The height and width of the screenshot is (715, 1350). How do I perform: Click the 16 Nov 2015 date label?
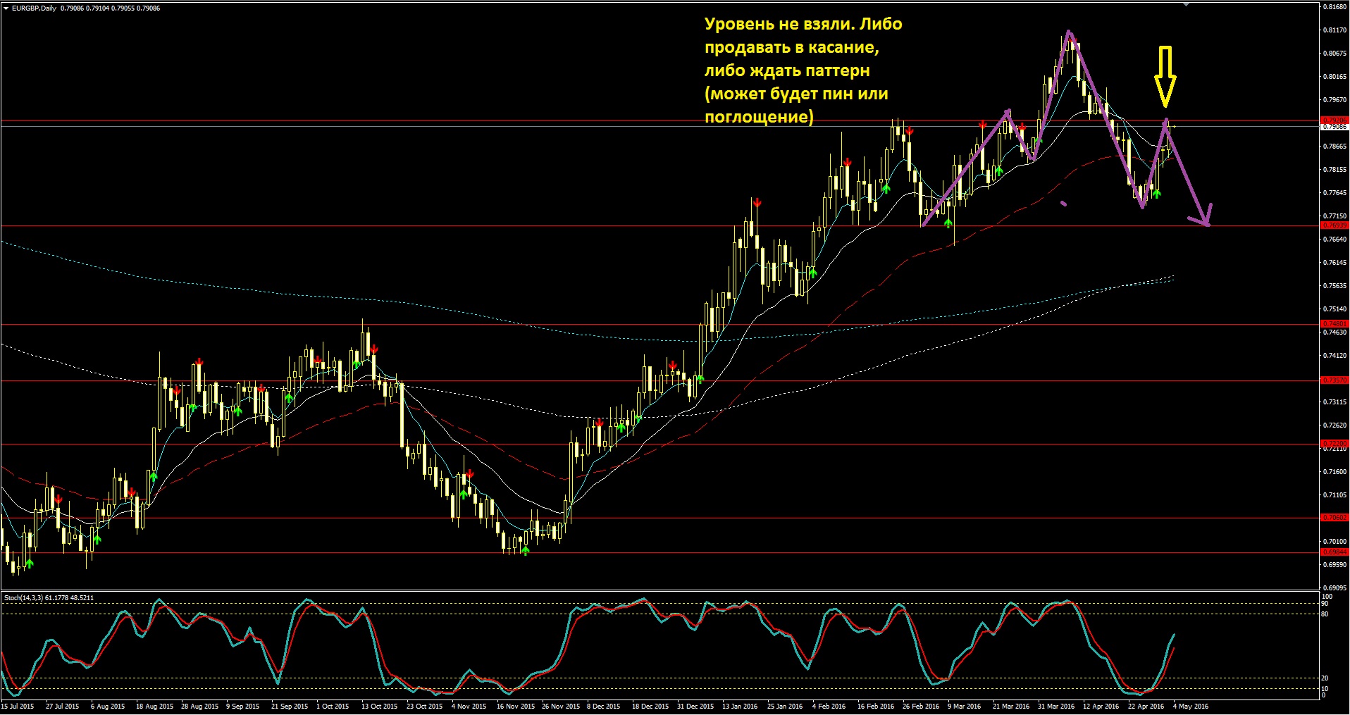[515, 706]
